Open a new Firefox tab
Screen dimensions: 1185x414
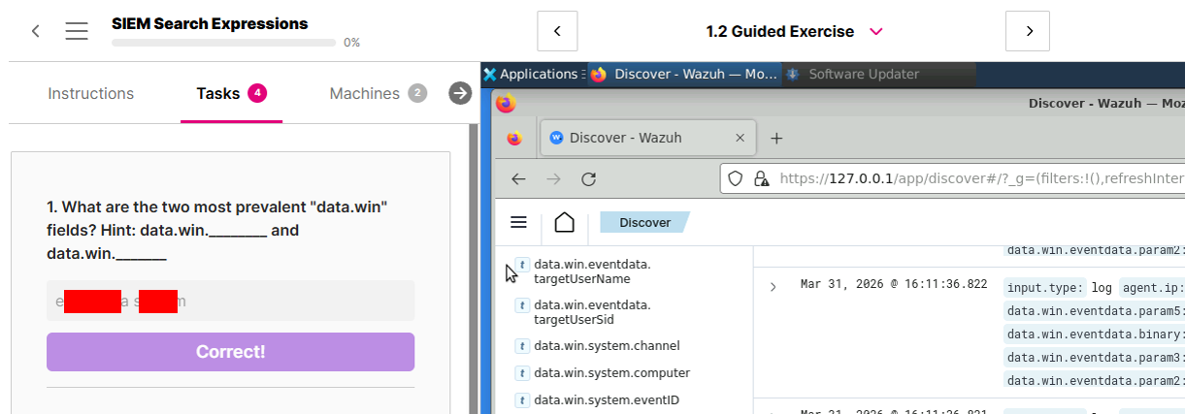pos(776,138)
